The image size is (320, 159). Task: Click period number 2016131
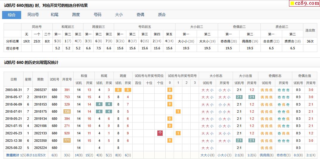(41, 97)
